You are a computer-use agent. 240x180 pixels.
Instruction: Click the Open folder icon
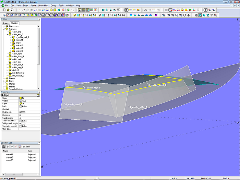pyautogui.click(x=8, y=10)
